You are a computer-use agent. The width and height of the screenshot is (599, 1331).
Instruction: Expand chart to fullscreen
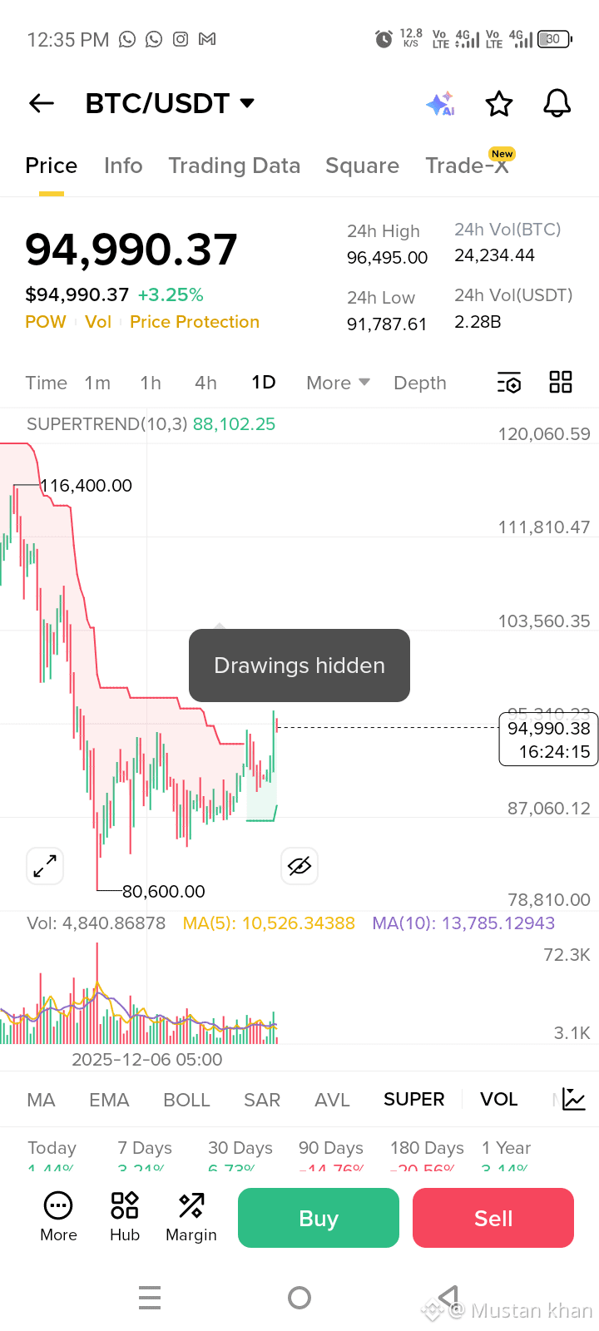[45, 866]
